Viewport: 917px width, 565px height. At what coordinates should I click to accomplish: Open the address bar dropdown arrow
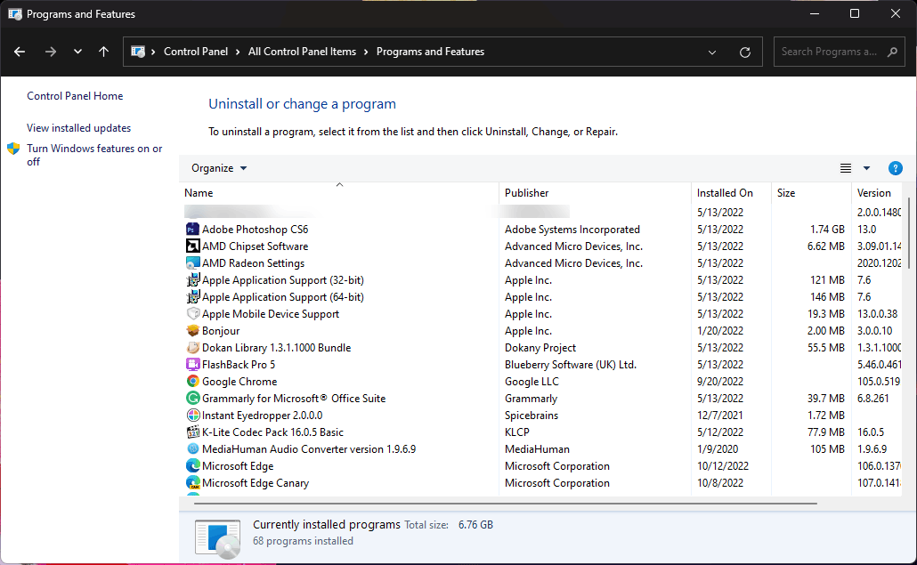pos(711,52)
